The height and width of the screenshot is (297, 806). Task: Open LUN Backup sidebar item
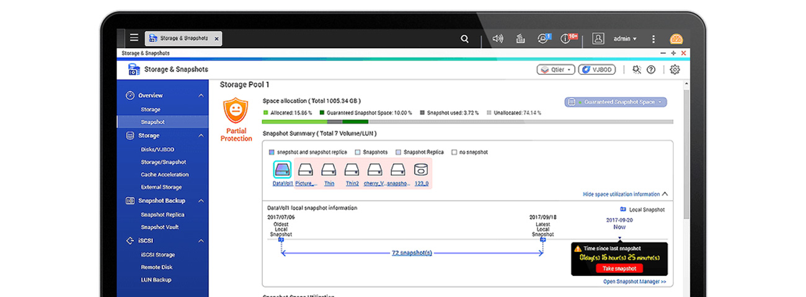[156, 280]
